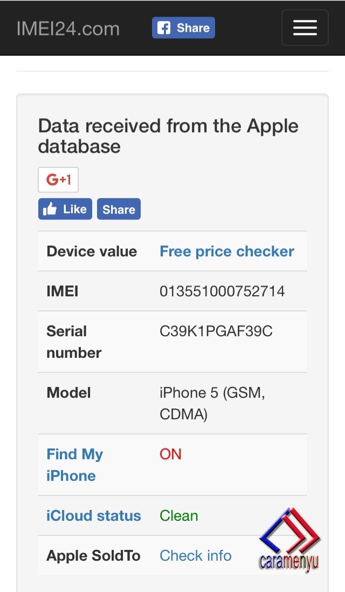Go to the IMEI24.com home link

click(68, 28)
